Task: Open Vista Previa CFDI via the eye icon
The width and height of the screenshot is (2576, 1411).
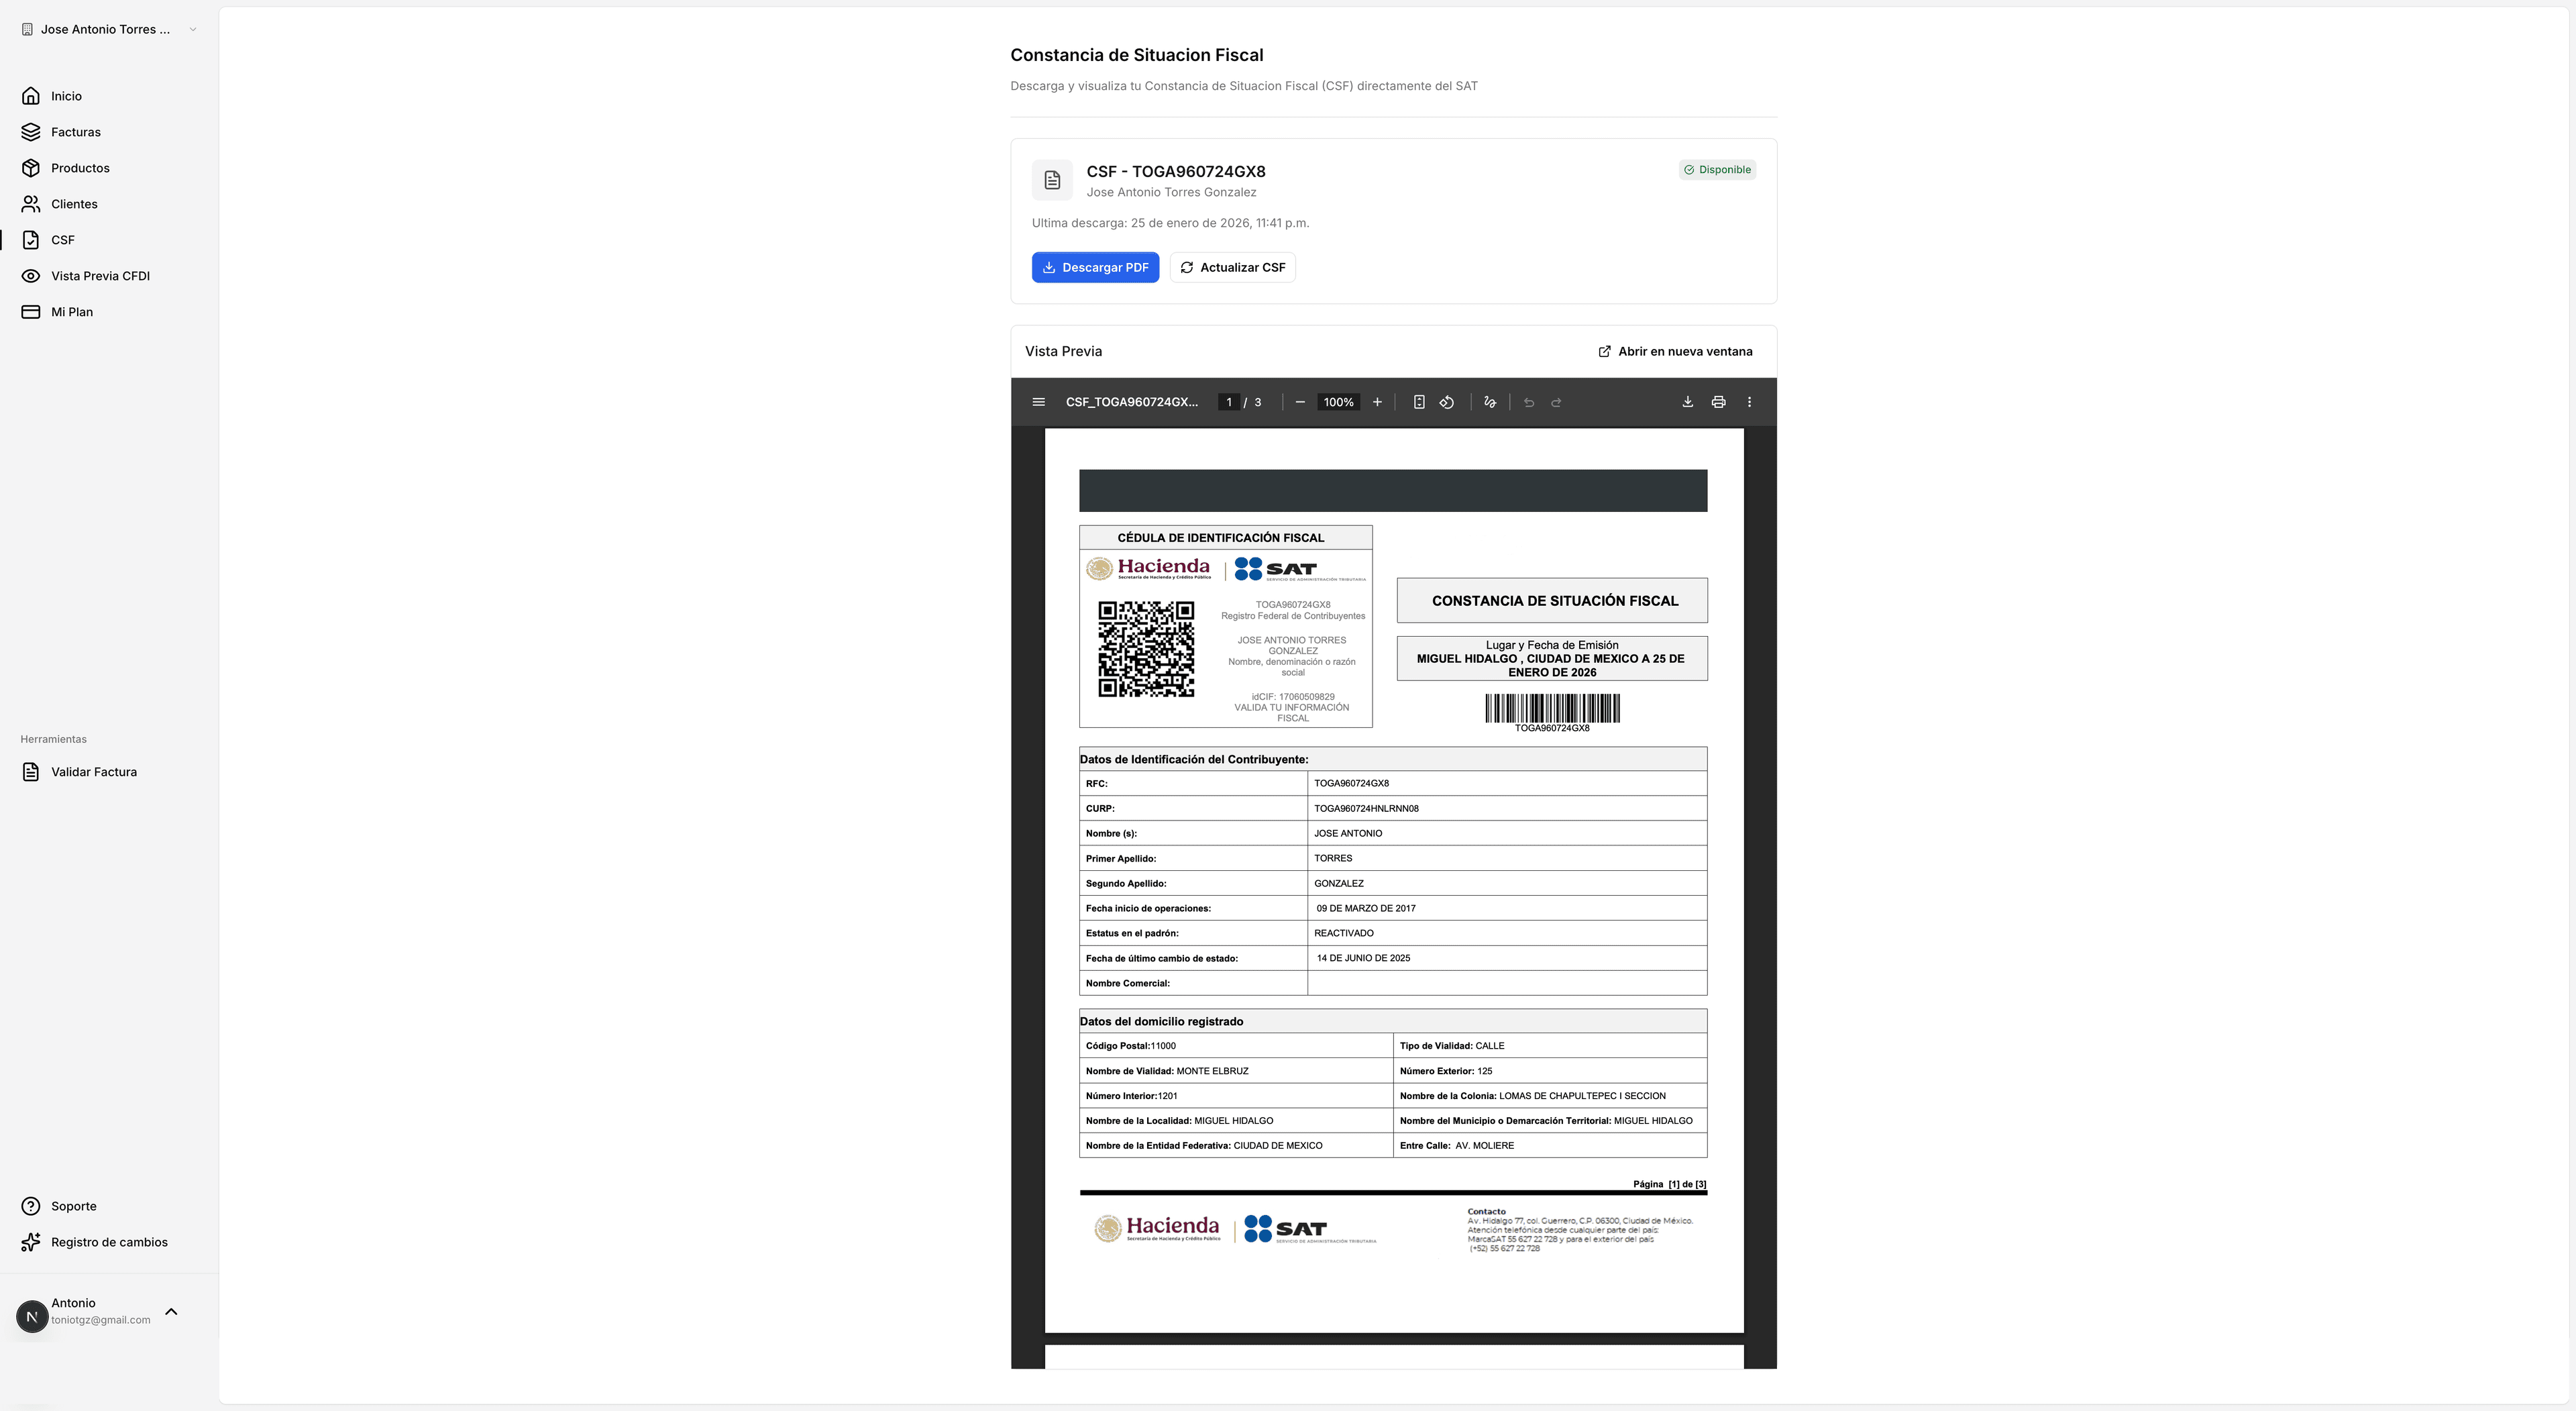Action: [31, 275]
